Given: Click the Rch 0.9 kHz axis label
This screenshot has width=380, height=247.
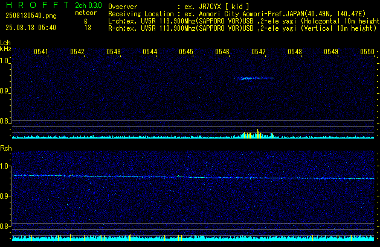Looking at the screenshot, I should coord(4,196).
